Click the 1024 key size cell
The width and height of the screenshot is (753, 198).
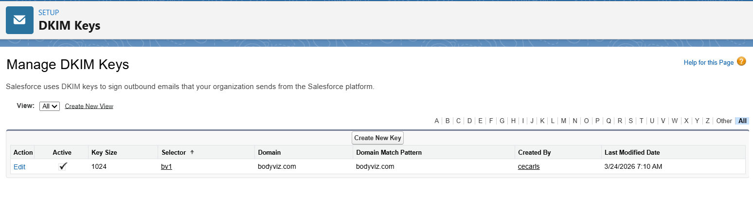pos(99,166)
